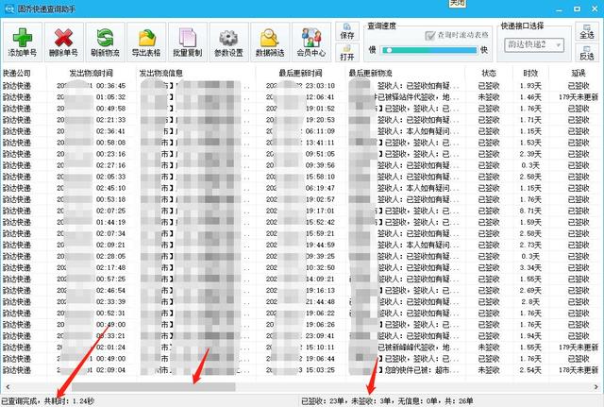This screenshot has height=407, width=604.
Task: Click the 8.71天 cell
Action: tap(530, 211)
